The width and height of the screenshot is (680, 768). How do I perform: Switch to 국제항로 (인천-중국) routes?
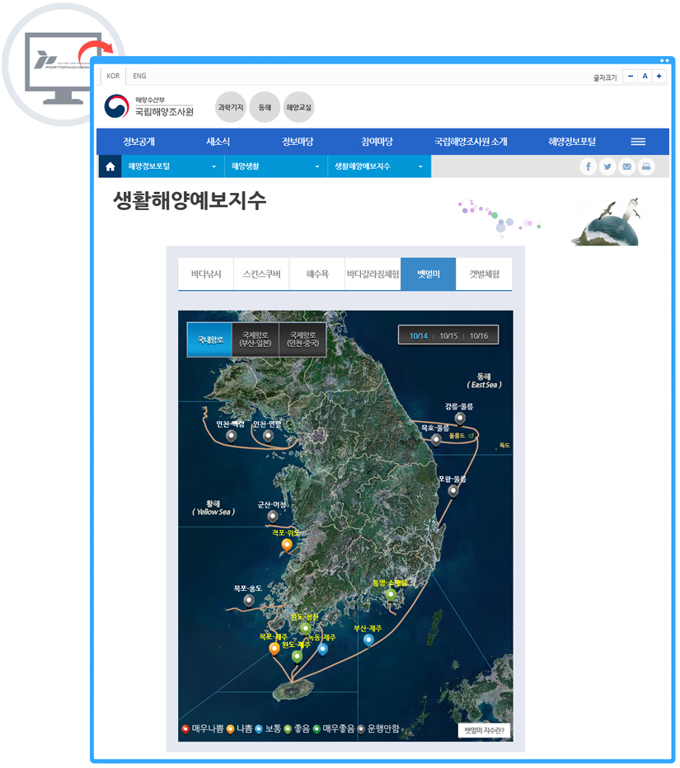302,340
